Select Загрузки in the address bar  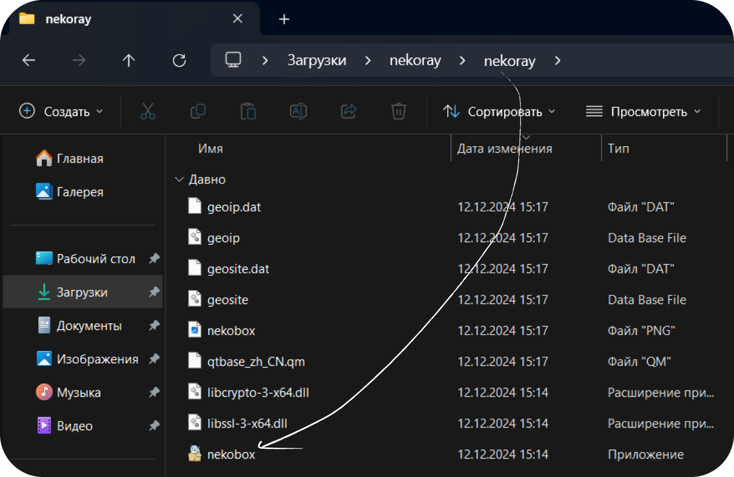click(317, 61)
